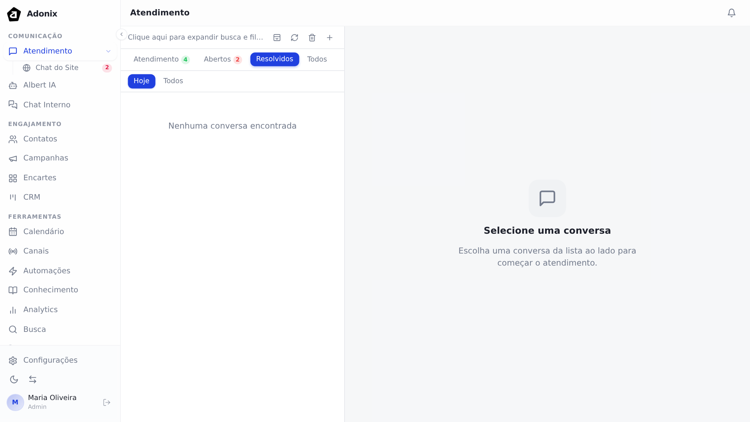Open Chat Interno
The image size is (750, 422).
tap(60, 105)
